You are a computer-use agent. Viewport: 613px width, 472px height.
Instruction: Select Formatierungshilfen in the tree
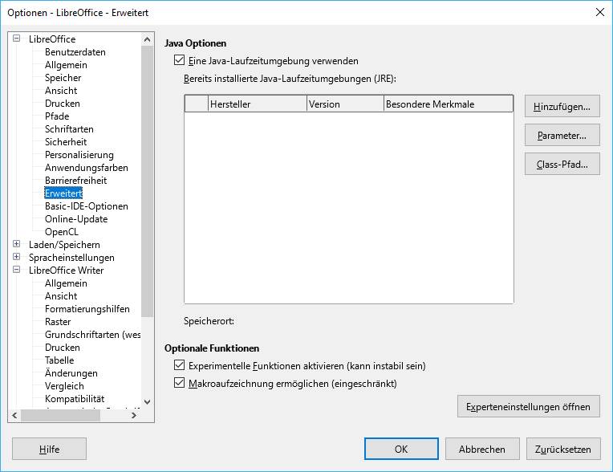click(x=87, y=309)
